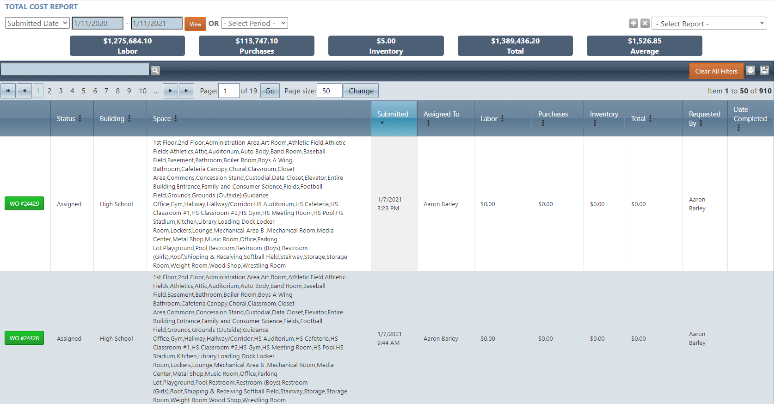Go to the next page arrow
Viewport: 775px width, 404px height.
(170, 91)
